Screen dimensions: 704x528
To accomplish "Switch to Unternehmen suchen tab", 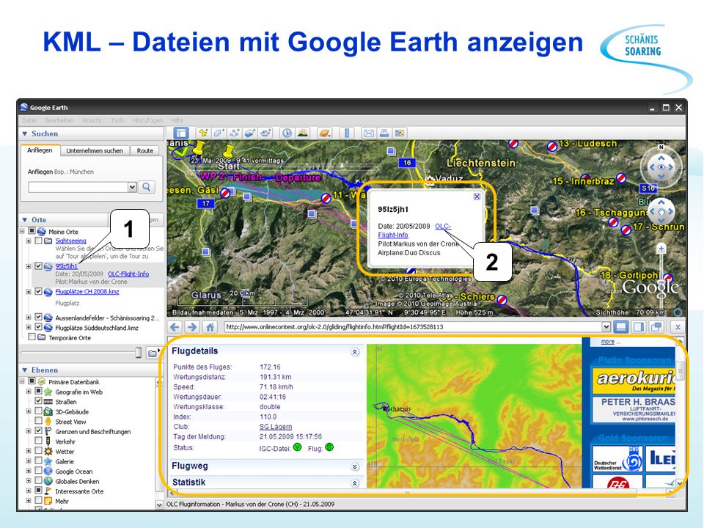I will point(95,151).
